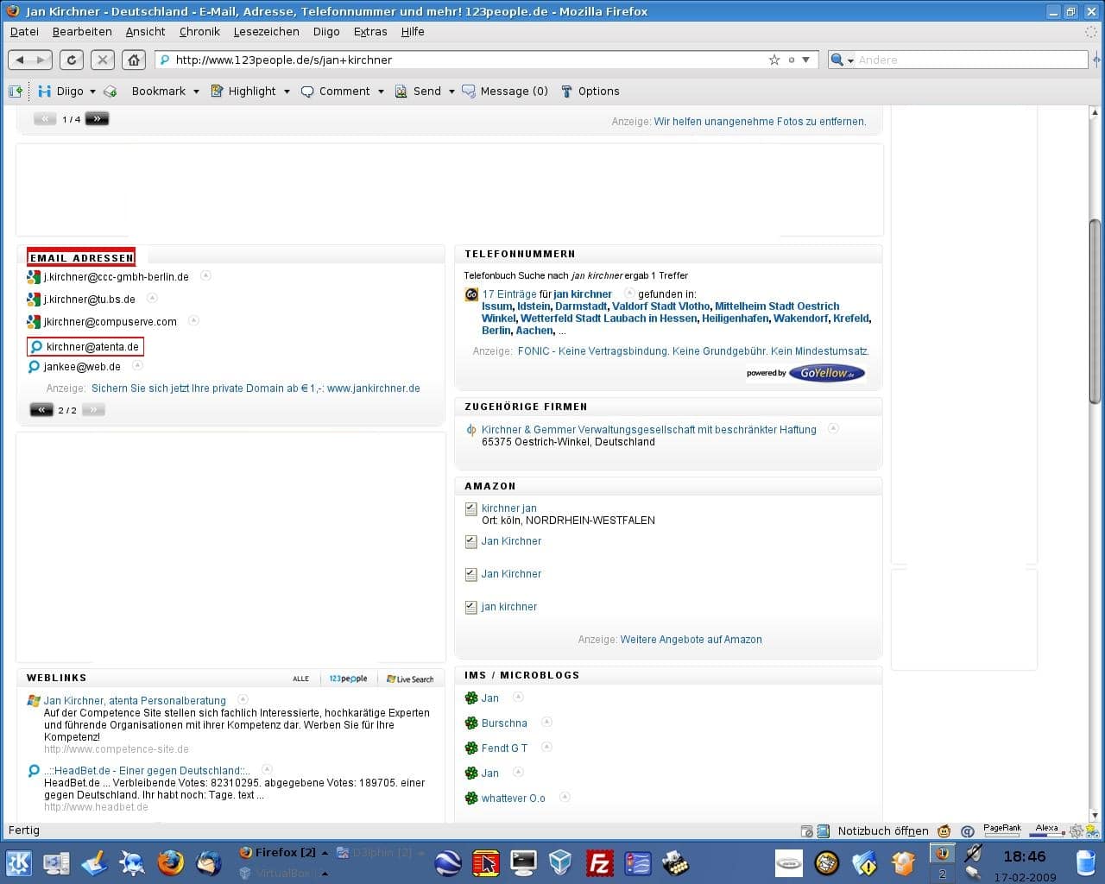Click the Options wrench icon in Diigo toolbar
The image size is (1105, 884).
click(x=566, y=91)
